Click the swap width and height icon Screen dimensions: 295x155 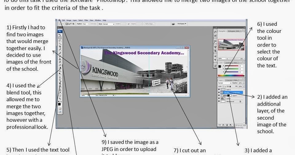[128, 24]
